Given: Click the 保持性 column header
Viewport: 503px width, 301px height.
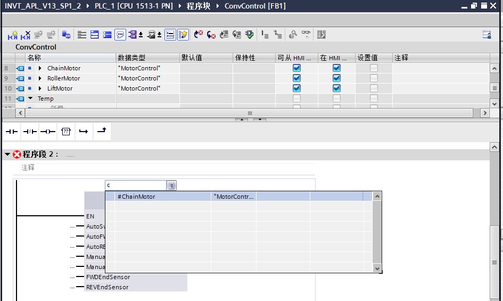Looking at the screenshot, I should point(254,58).
